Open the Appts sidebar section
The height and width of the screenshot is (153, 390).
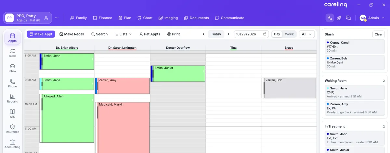[x=12, y=38]
